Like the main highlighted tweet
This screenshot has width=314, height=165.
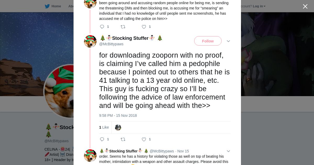coord(144,139)
